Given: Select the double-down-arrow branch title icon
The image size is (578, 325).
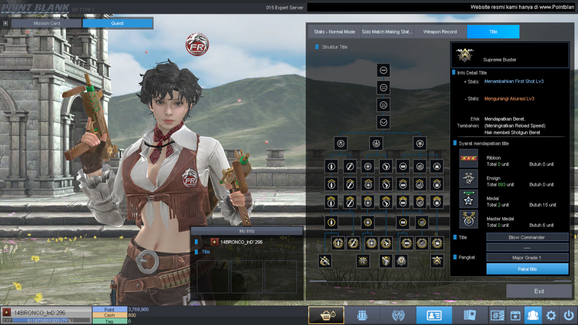Looking at the screenshot, I should click(376, 144).
